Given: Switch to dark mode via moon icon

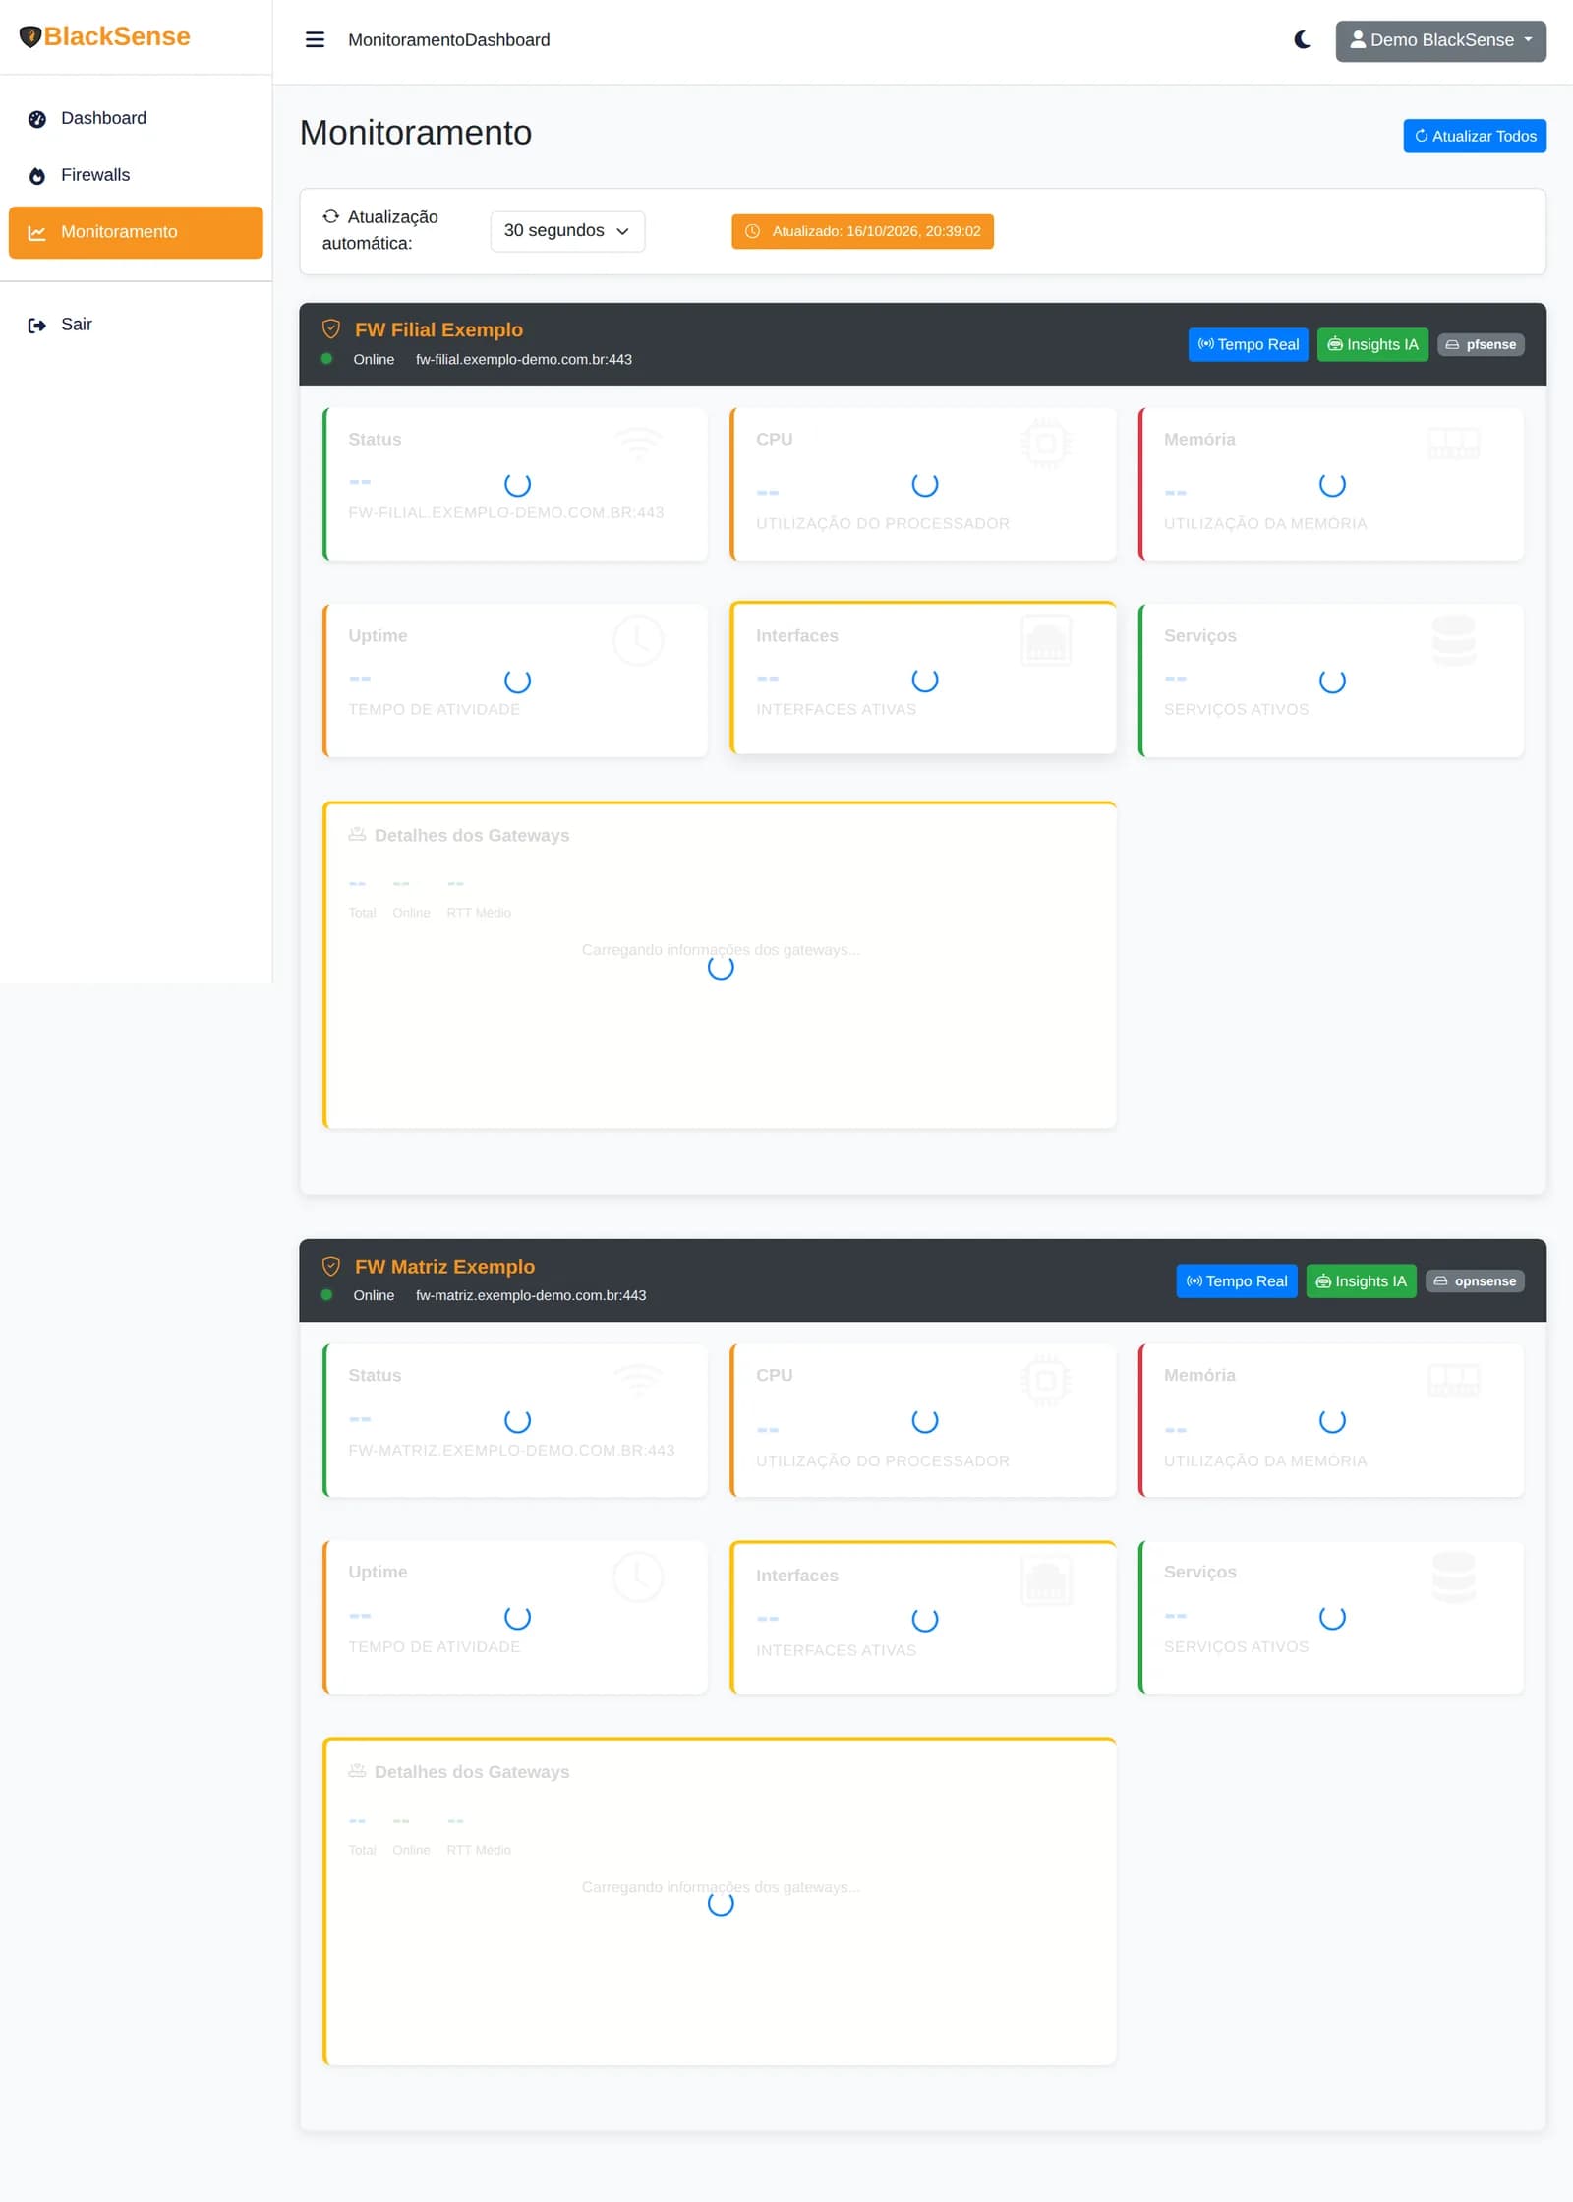Looking at the screenshot, I should click(1302, 40).
